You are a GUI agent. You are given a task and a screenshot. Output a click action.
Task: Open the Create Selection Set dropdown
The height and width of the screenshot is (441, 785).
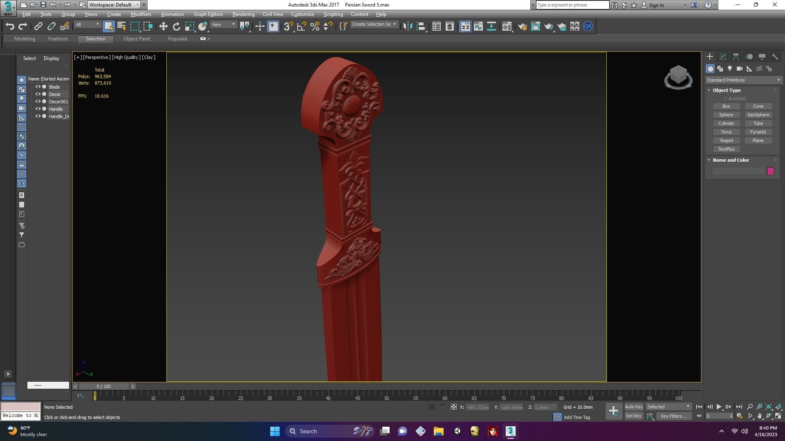point(374,24)
